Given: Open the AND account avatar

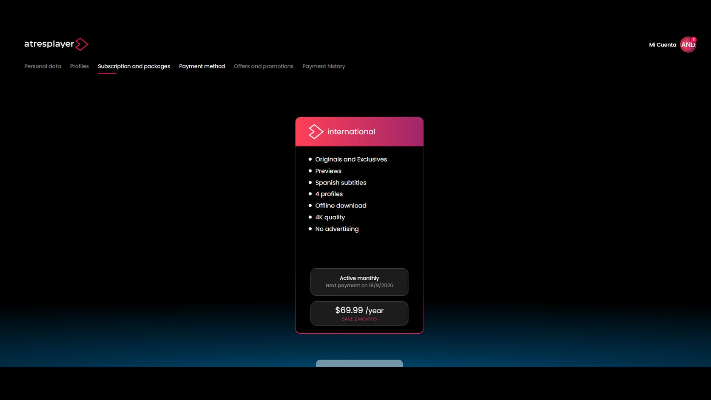Looking at the screenshot, I should point(688,45).
